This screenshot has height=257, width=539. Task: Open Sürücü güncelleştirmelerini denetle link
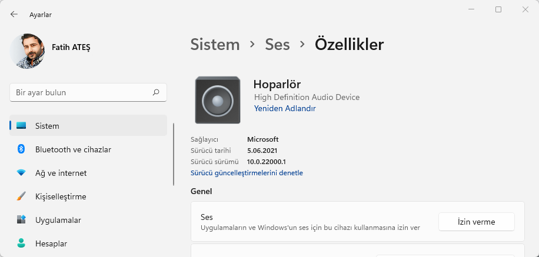pos(247,173)
